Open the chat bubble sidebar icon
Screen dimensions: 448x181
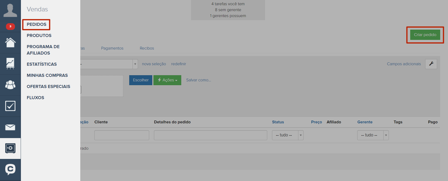10,170
